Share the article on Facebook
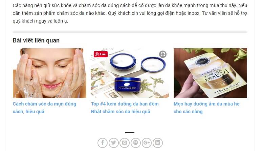Image resolution: width=262 pixels, height=151 pixels. point(103,143)
